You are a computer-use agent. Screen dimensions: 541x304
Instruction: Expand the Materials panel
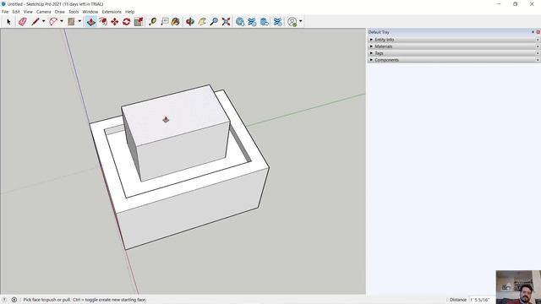(x=454, y=46)
